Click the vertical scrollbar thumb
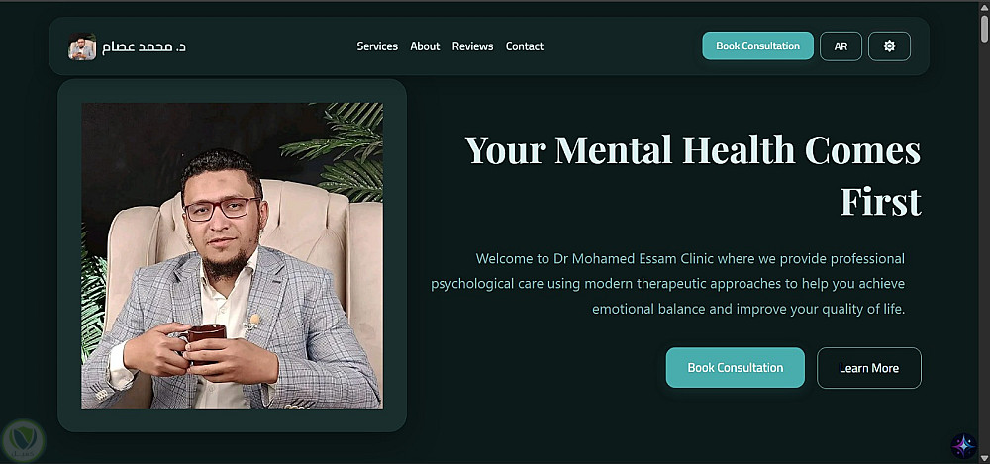The image size is (990, 464). (x=984, y=30)
